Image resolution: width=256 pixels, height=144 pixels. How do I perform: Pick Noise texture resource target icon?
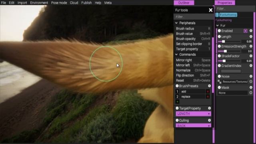251,82
